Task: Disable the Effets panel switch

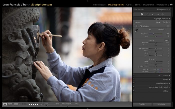Action: click(x=134, y=91)
